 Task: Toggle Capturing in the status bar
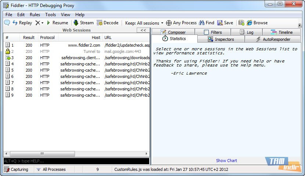16,169
